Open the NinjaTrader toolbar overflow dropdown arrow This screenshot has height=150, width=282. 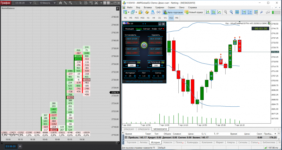101,3
